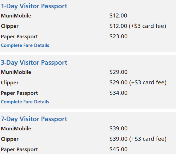This screenshot has width=176, height=154.
Task: Click the $34.00 Paper Passport price
Action: [x=118, y=93]
